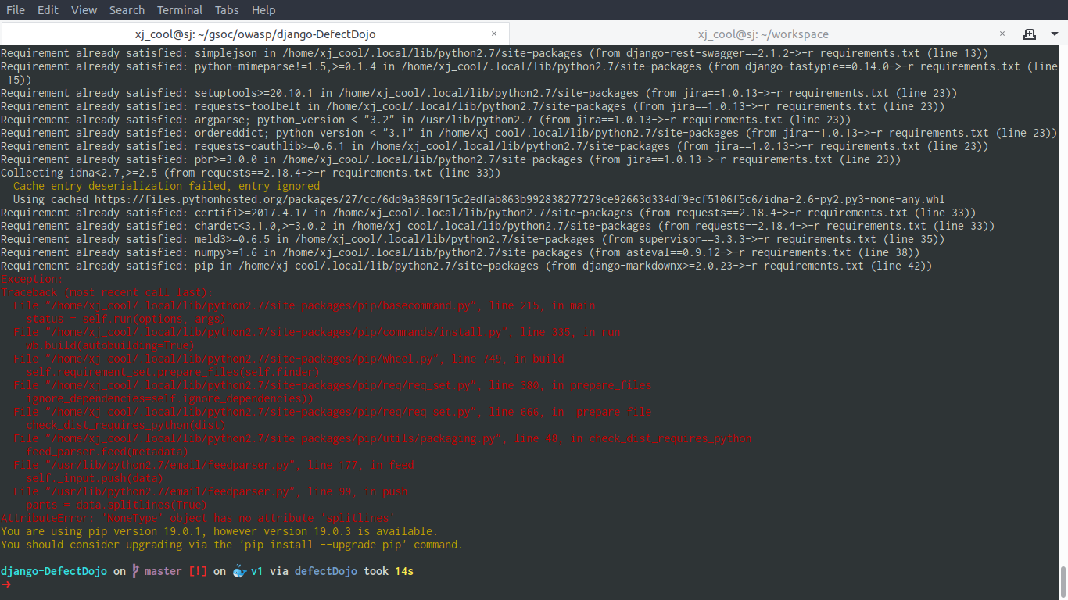Open the Search menu
1068x600 pixels.
point(126,9)
